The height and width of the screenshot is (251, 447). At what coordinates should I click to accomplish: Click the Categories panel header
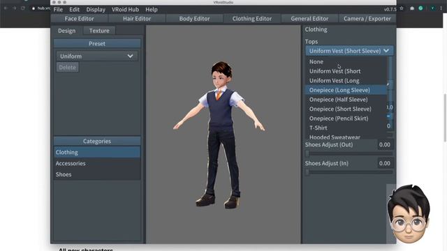(x=97, y=141)
